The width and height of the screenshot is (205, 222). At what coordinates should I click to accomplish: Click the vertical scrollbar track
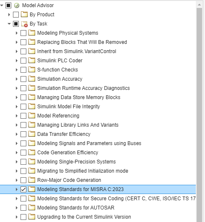(x=199, y=113)
